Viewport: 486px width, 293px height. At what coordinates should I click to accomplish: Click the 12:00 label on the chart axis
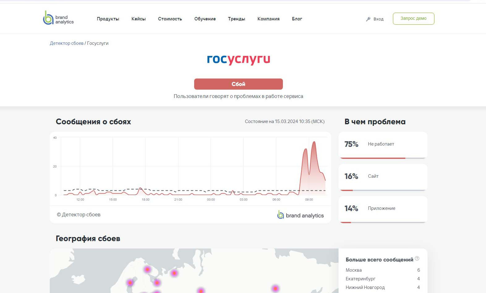pyautogui.click(x=80, y=200)
